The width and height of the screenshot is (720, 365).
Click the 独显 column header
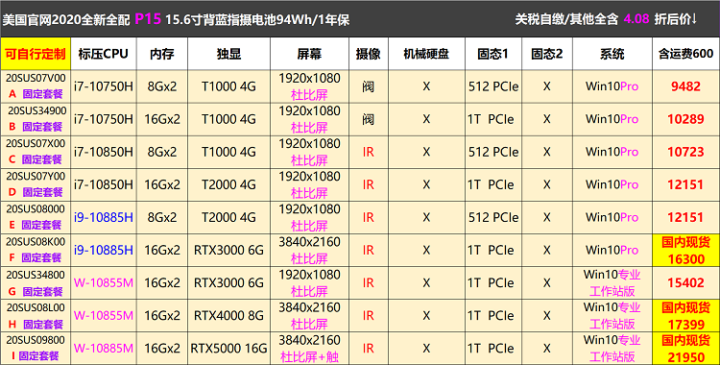(228, 54)
